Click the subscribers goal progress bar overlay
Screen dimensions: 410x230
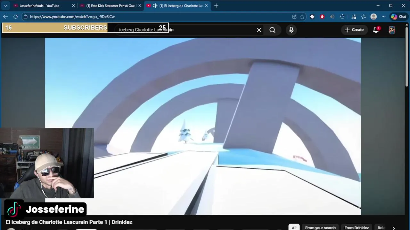pyautogui.click(x=85, y=28)
